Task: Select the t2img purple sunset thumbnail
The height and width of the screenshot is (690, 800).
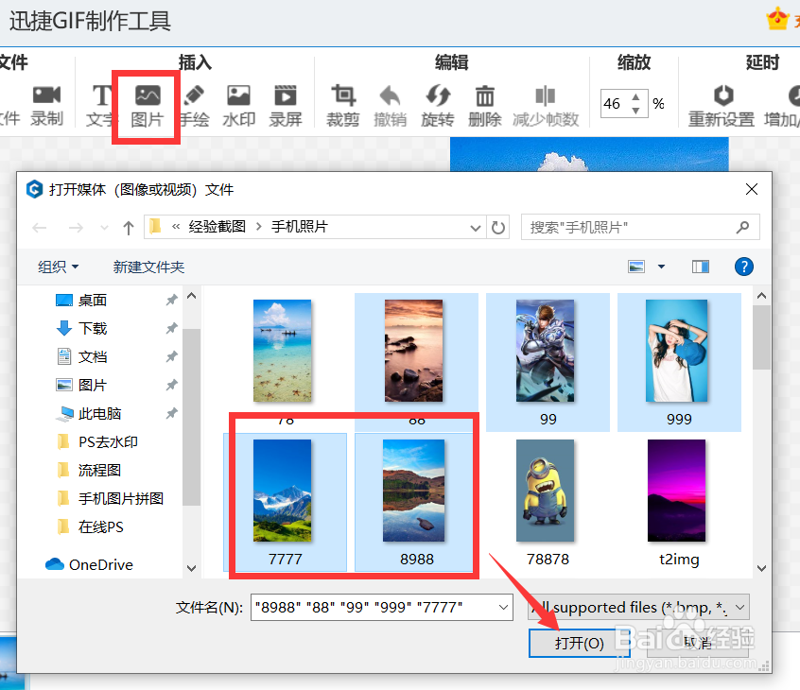Action: (x=676, y=490)
